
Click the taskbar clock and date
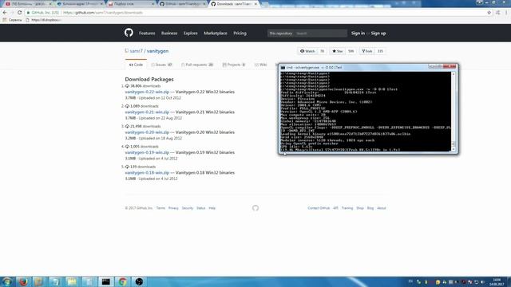coord(497,281)
